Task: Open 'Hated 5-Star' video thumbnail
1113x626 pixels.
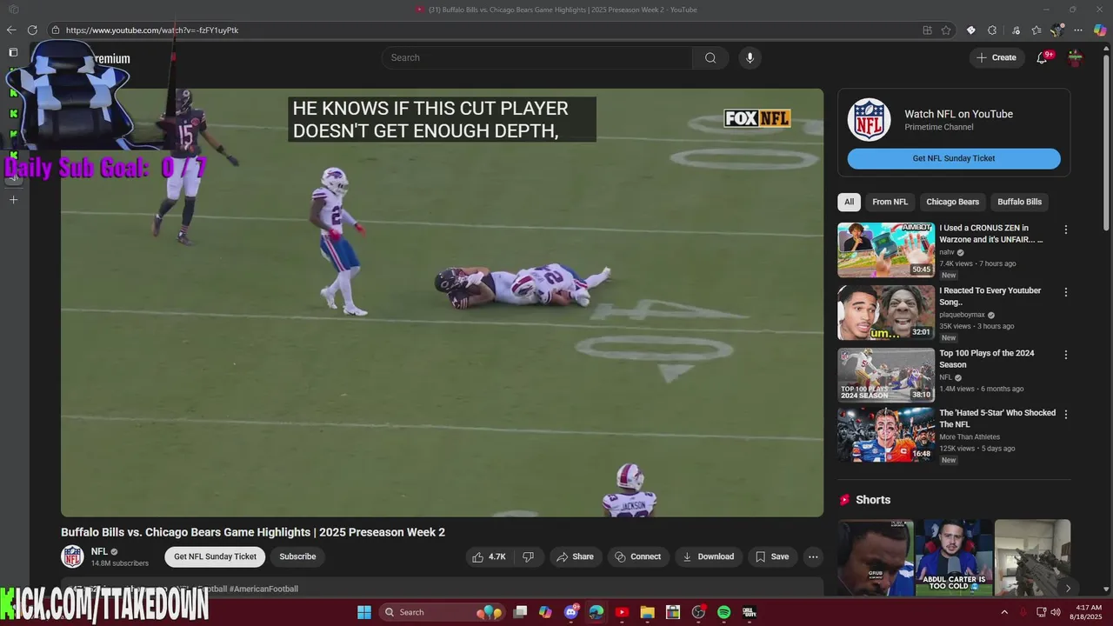Action: point(886,435)
